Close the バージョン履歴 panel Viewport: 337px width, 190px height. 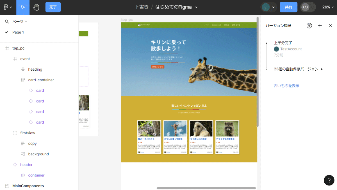click(x=331, y=26)
